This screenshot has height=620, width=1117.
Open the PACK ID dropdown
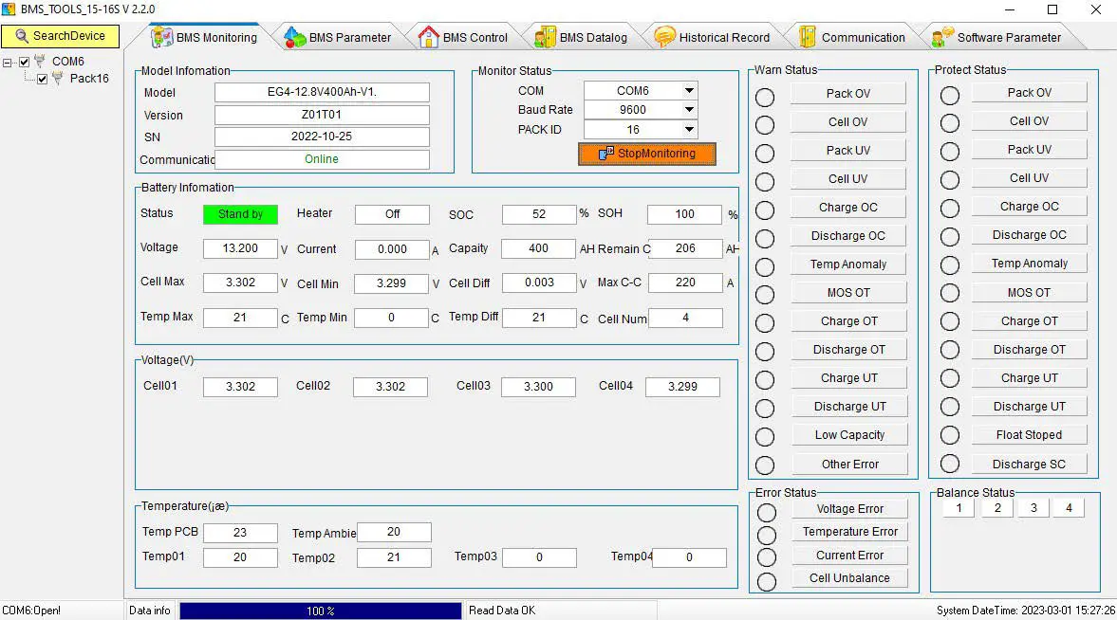click(x=689, y=130)
